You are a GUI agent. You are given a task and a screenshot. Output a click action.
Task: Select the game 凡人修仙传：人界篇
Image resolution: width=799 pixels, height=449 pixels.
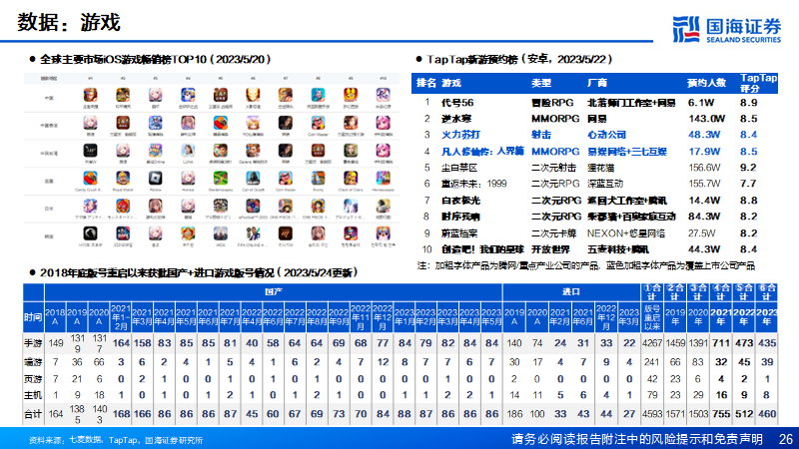482,152
